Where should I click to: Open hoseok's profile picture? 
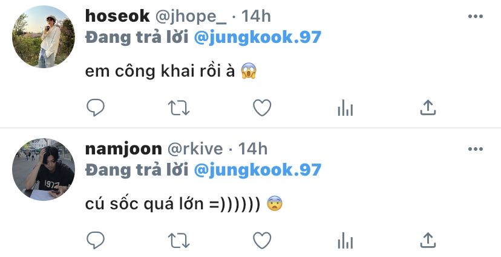44,37
